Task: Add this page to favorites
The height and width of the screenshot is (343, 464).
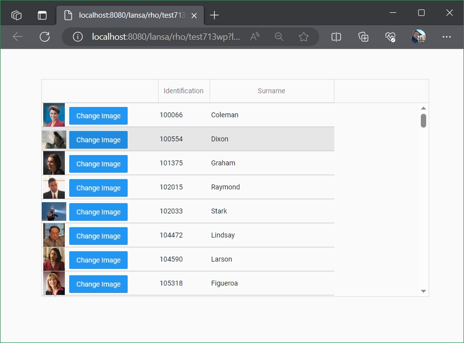Action: [303, 37]
